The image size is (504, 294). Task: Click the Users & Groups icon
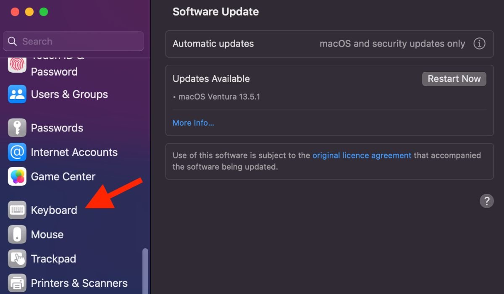click(17, 94)
